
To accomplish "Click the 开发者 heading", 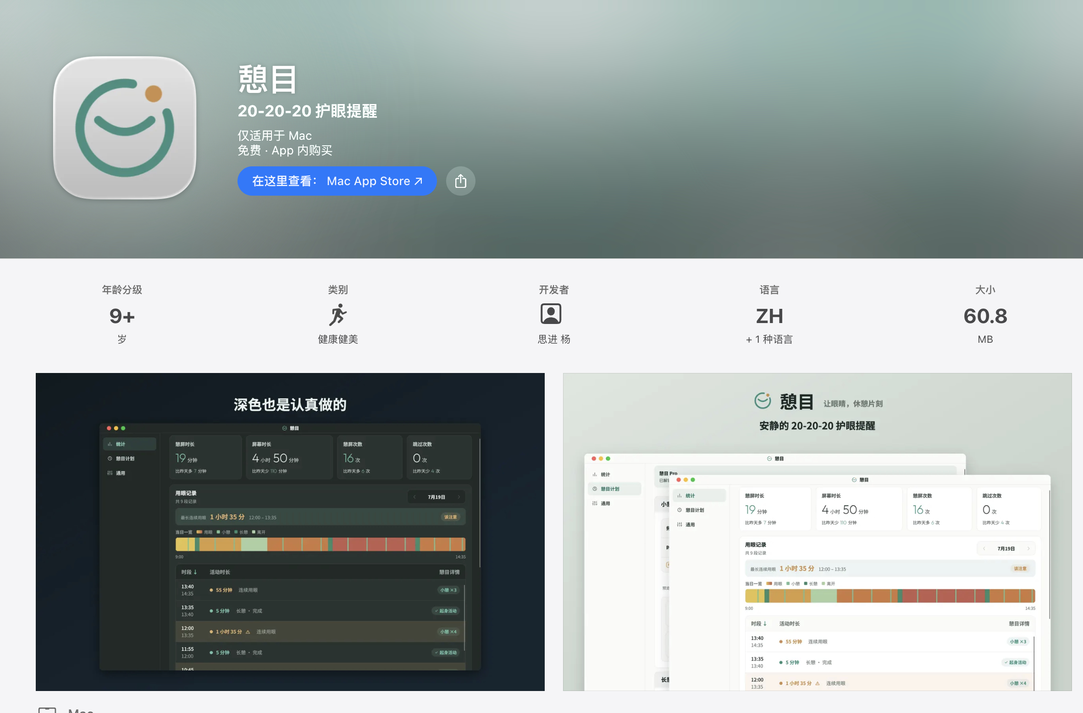I will point(554,290).
